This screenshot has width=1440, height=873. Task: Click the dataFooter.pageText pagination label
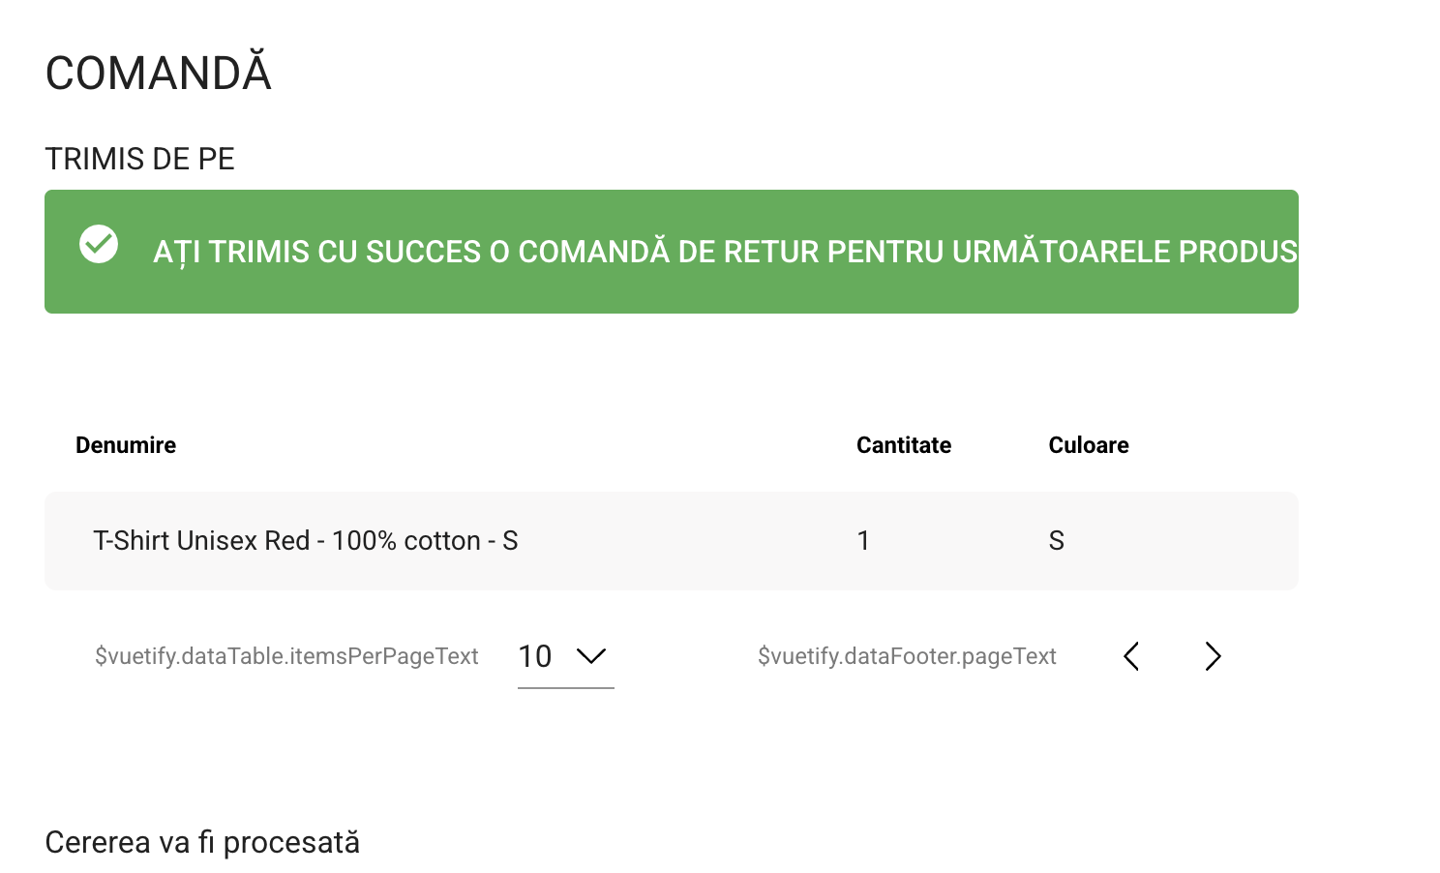click(x=907, y=656)
